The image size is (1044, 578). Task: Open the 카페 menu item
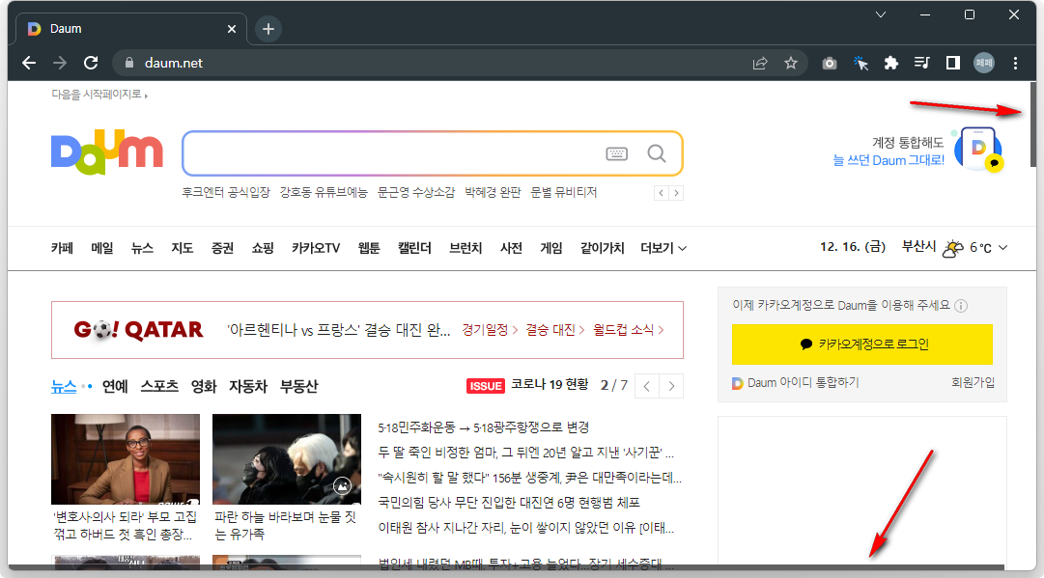tap(62, 248)
